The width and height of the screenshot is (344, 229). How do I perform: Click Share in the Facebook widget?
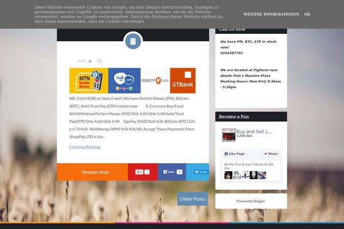point(271,154)
